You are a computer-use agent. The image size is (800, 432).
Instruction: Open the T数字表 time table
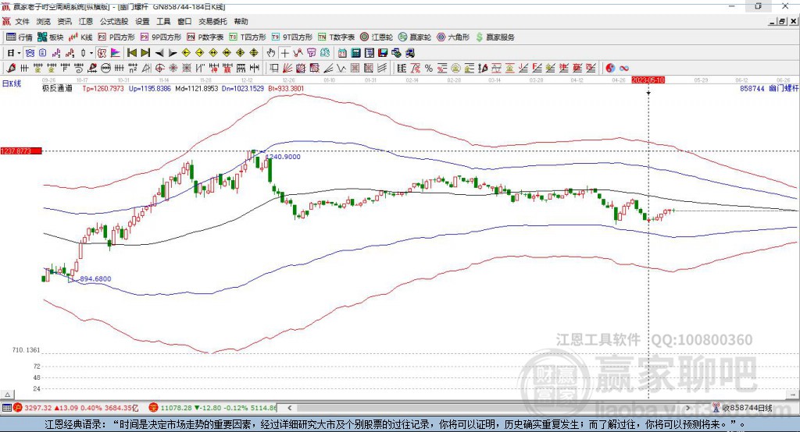click(x=336, y=37)
